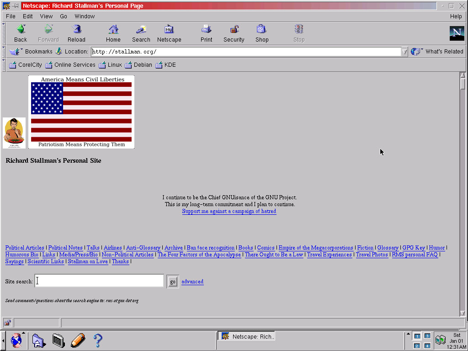This screenshot has height=351, width=468.
Task: Expand the What's Related menu
Action: (437, 52)
